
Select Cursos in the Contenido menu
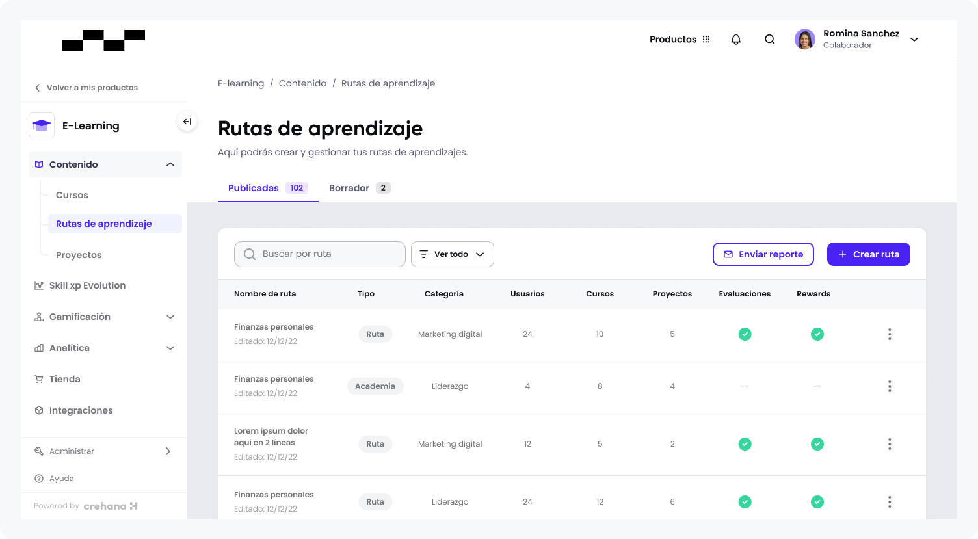(72, 195)
